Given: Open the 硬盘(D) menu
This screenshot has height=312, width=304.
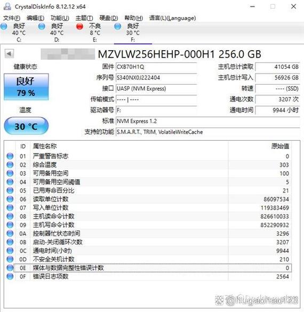Looking at the screenshot, I should 109,18.
